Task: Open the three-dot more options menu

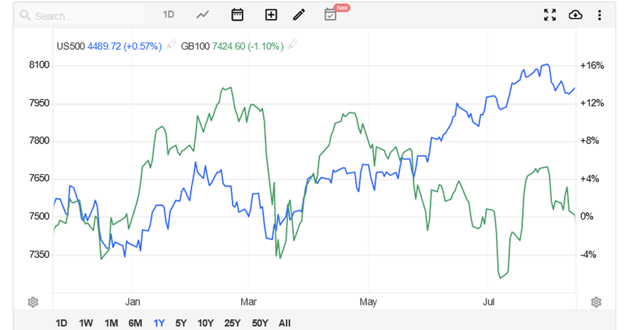Action: [599, 14]
